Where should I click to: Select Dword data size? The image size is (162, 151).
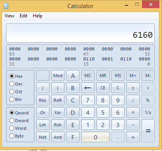tap(19, 121)
